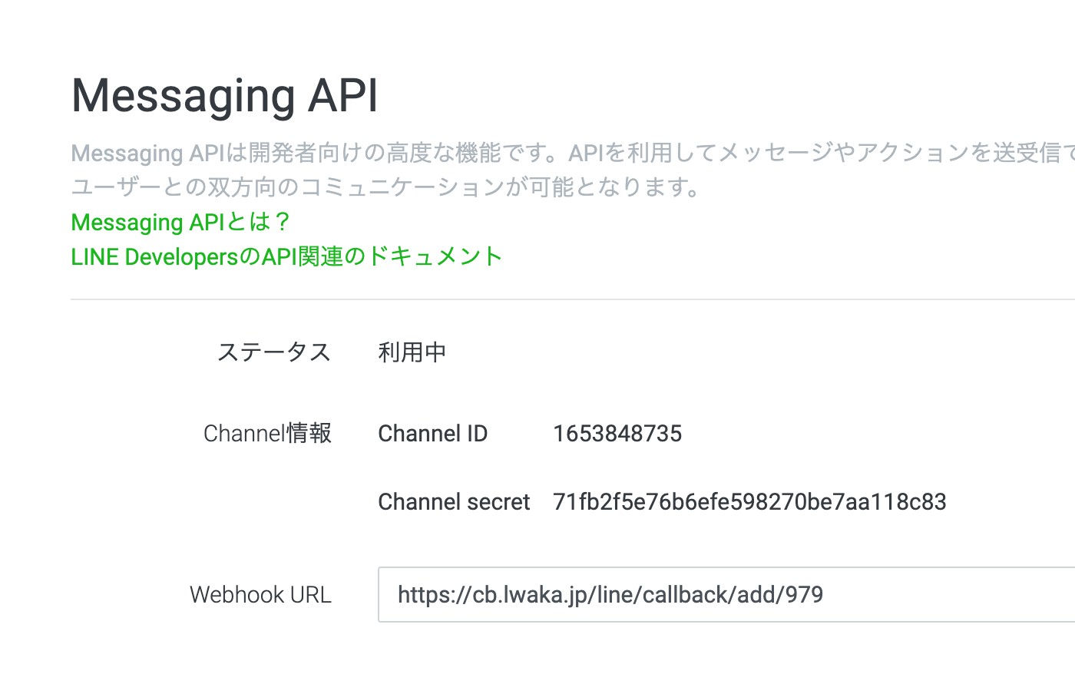Click the description line starting 'ユーザーとの双方向'
Screen dimensions: 1075x674
pos(386,187)
